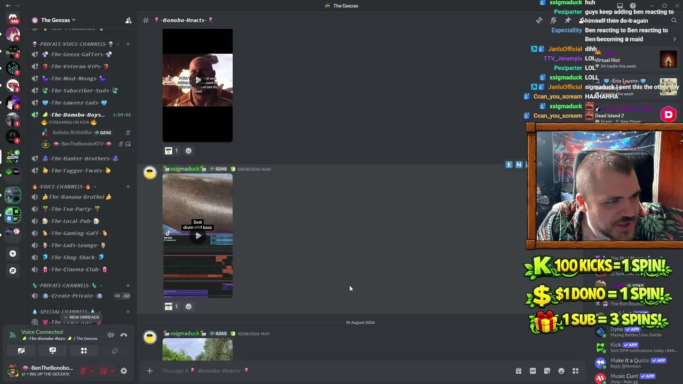Open Autistic BritishBoi in the voice list
This screenshot has width=683, height=384.
tap(87, 132)
